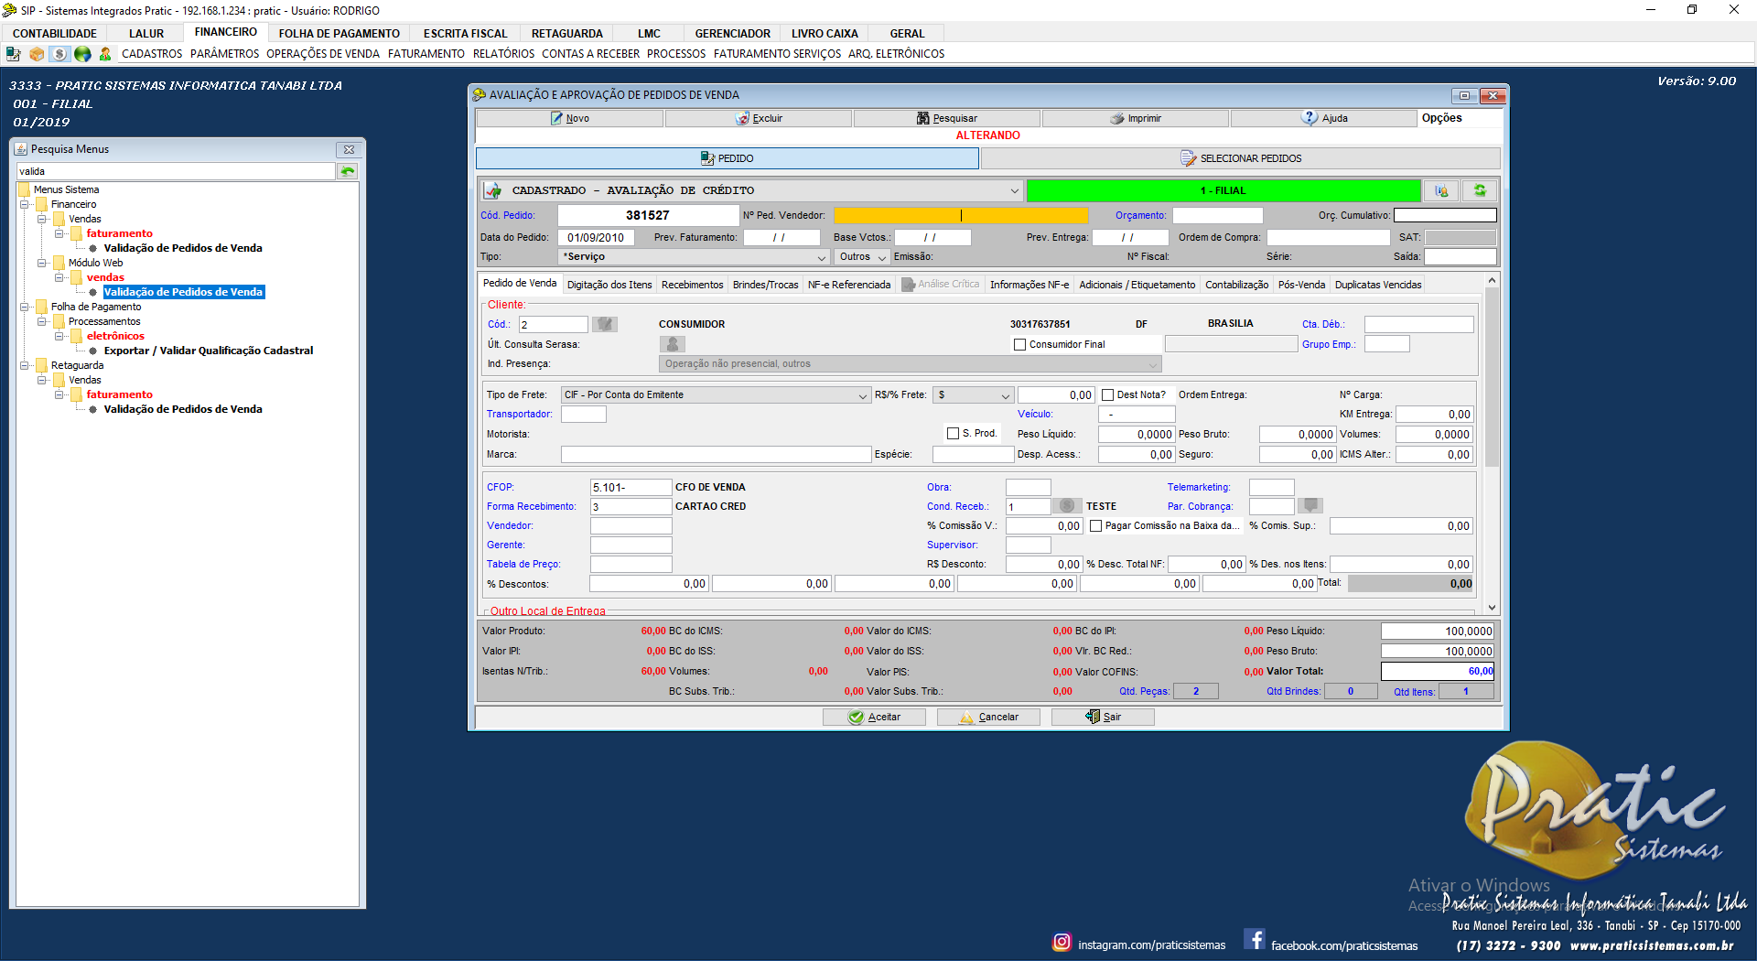
Task: Open the Tipo de Frete dropdown
Action: pyautogui.click(x=862, y=395)
